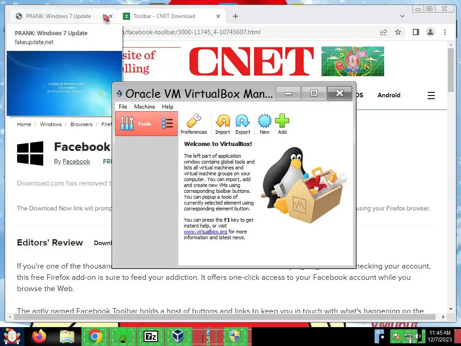Open 7-Zip from the taskbar
This screenshot has width=461, height=346.
pos(150,336)
